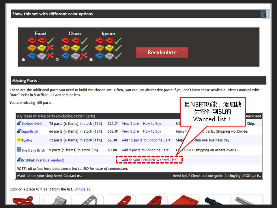277x208 pixels.
Task: Click the 'You are missing 105 parts.' text
Action: pos(31,103)
